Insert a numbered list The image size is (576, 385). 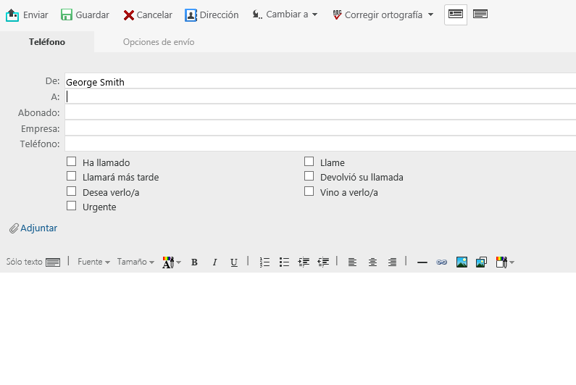(x=264, y=262)
